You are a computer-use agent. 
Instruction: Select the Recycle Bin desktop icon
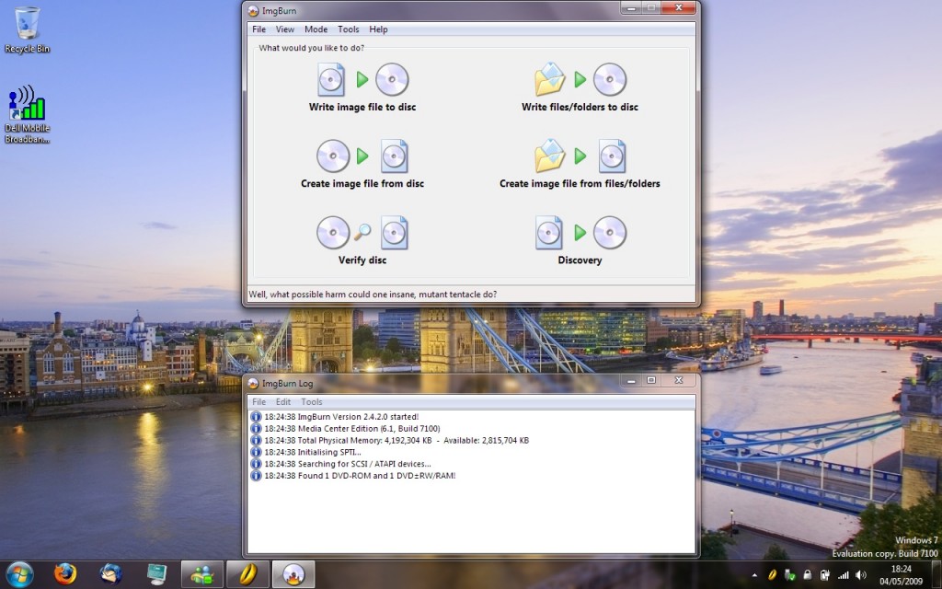tap(27, 30)
